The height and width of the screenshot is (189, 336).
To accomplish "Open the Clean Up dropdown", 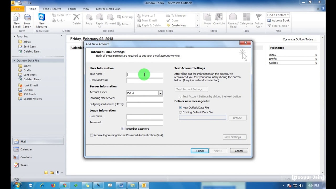I will (61, 15).
